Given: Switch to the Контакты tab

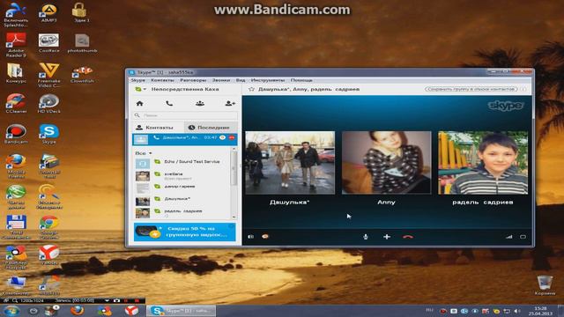Looking at the screenshot, I should 159,127.
